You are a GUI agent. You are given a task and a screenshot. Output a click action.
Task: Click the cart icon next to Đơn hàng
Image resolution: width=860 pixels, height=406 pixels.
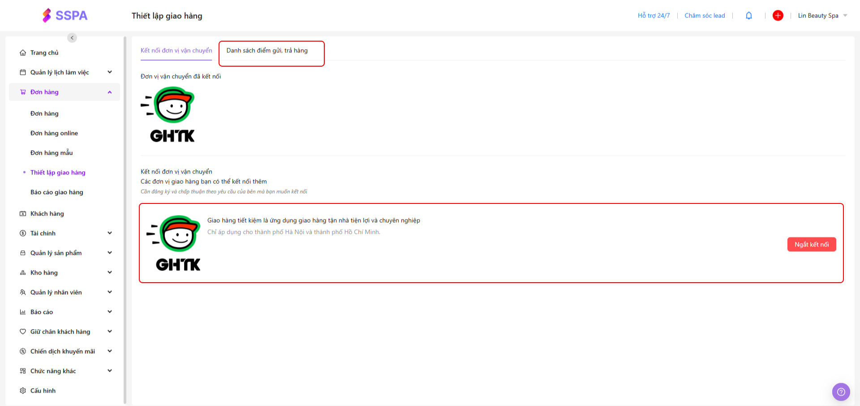pos(23,92)
